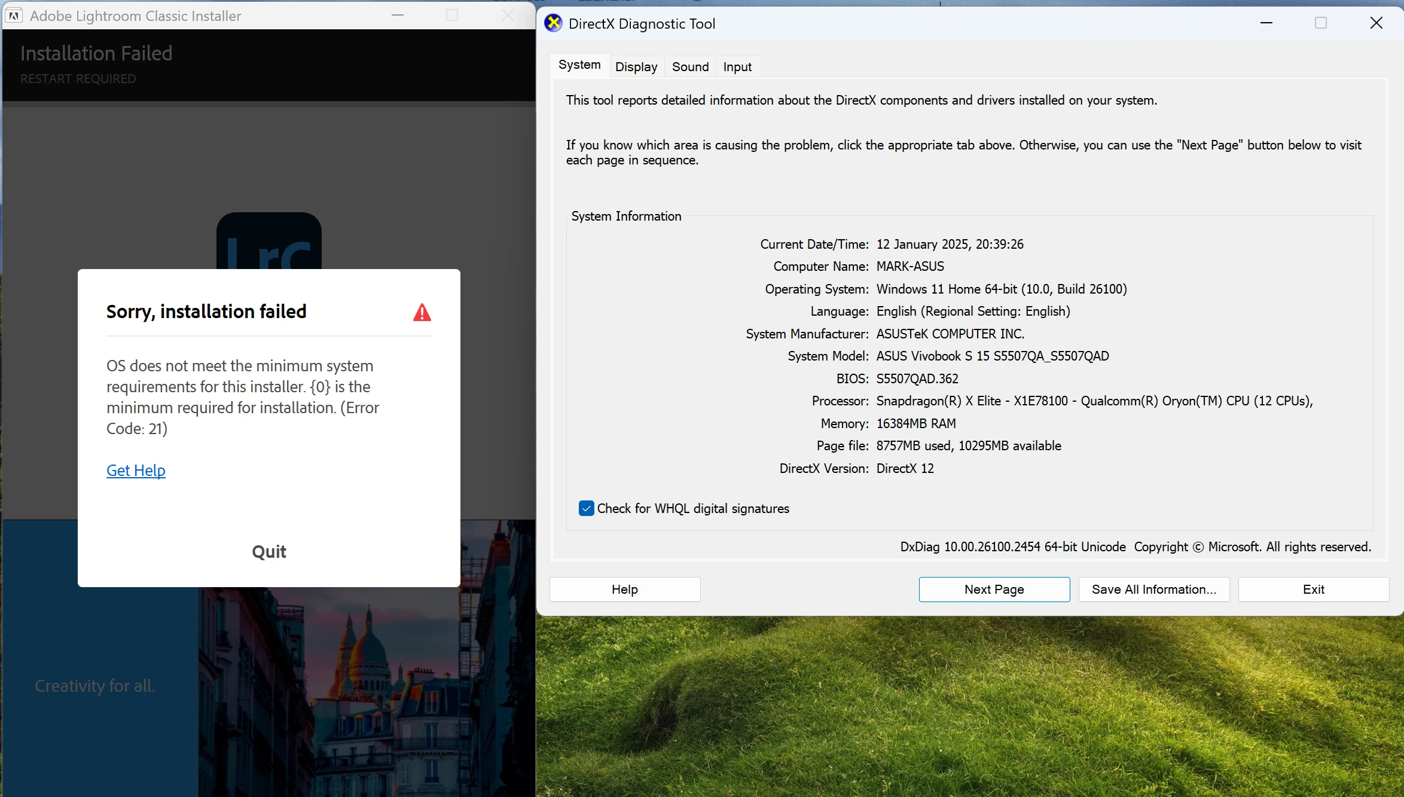Screen dimensions: 1404x797
Task: Switch to the Display tab
Action: (636, 67)
